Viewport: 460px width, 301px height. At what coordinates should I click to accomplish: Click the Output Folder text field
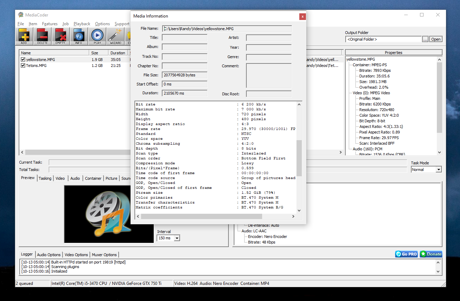tap(384, 39)
